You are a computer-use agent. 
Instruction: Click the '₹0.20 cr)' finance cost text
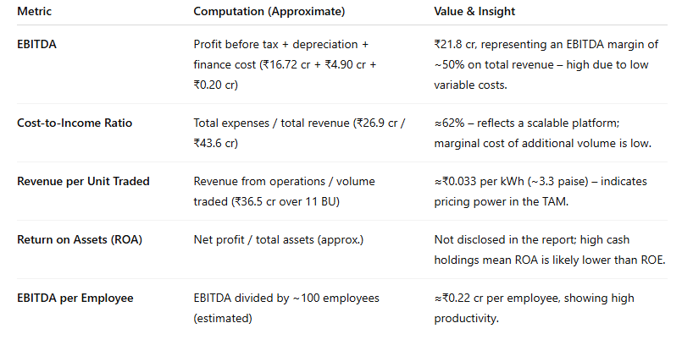coord(217,84)
